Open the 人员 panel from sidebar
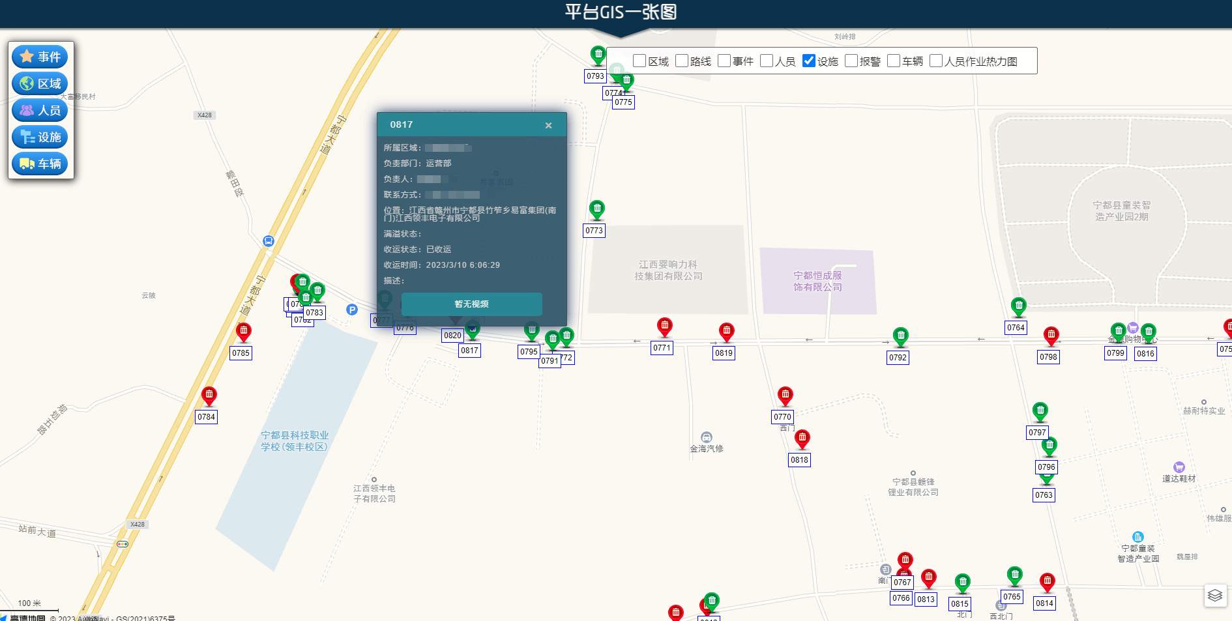Screen dimensions: 1232x621 pyautogui.click(x=40, y=110)
